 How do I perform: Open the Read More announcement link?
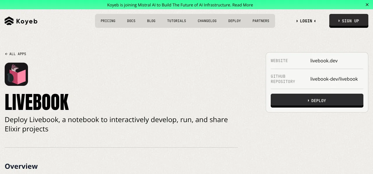242,5
